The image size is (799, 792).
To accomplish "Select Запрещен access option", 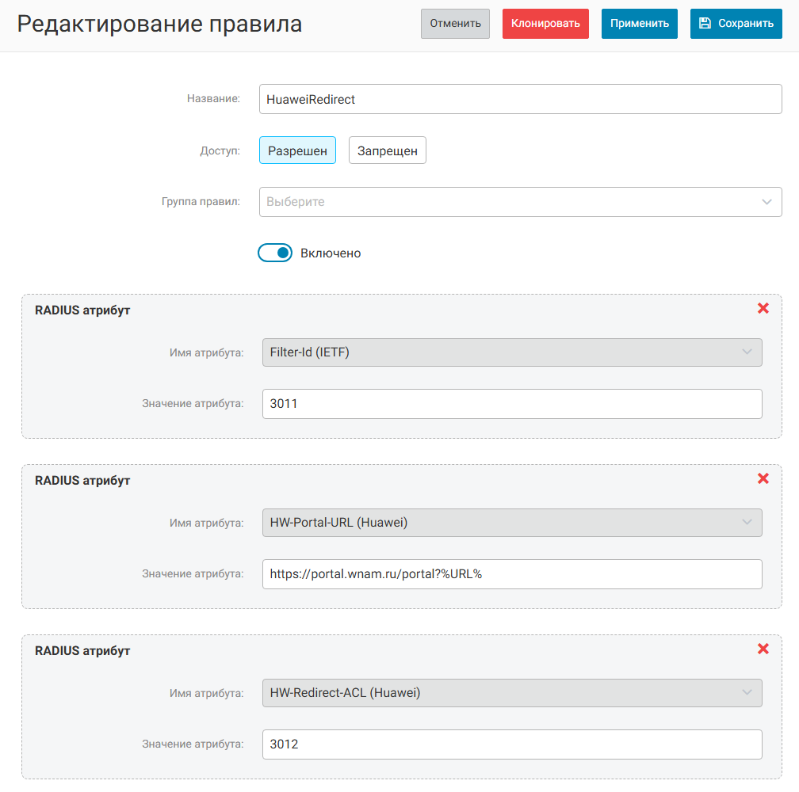I will pyautogui.click(x=388, y=150).
